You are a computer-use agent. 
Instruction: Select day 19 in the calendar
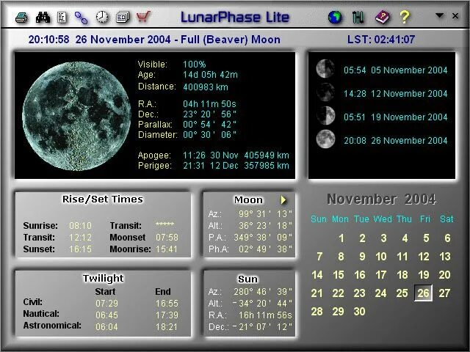point(423,275)
